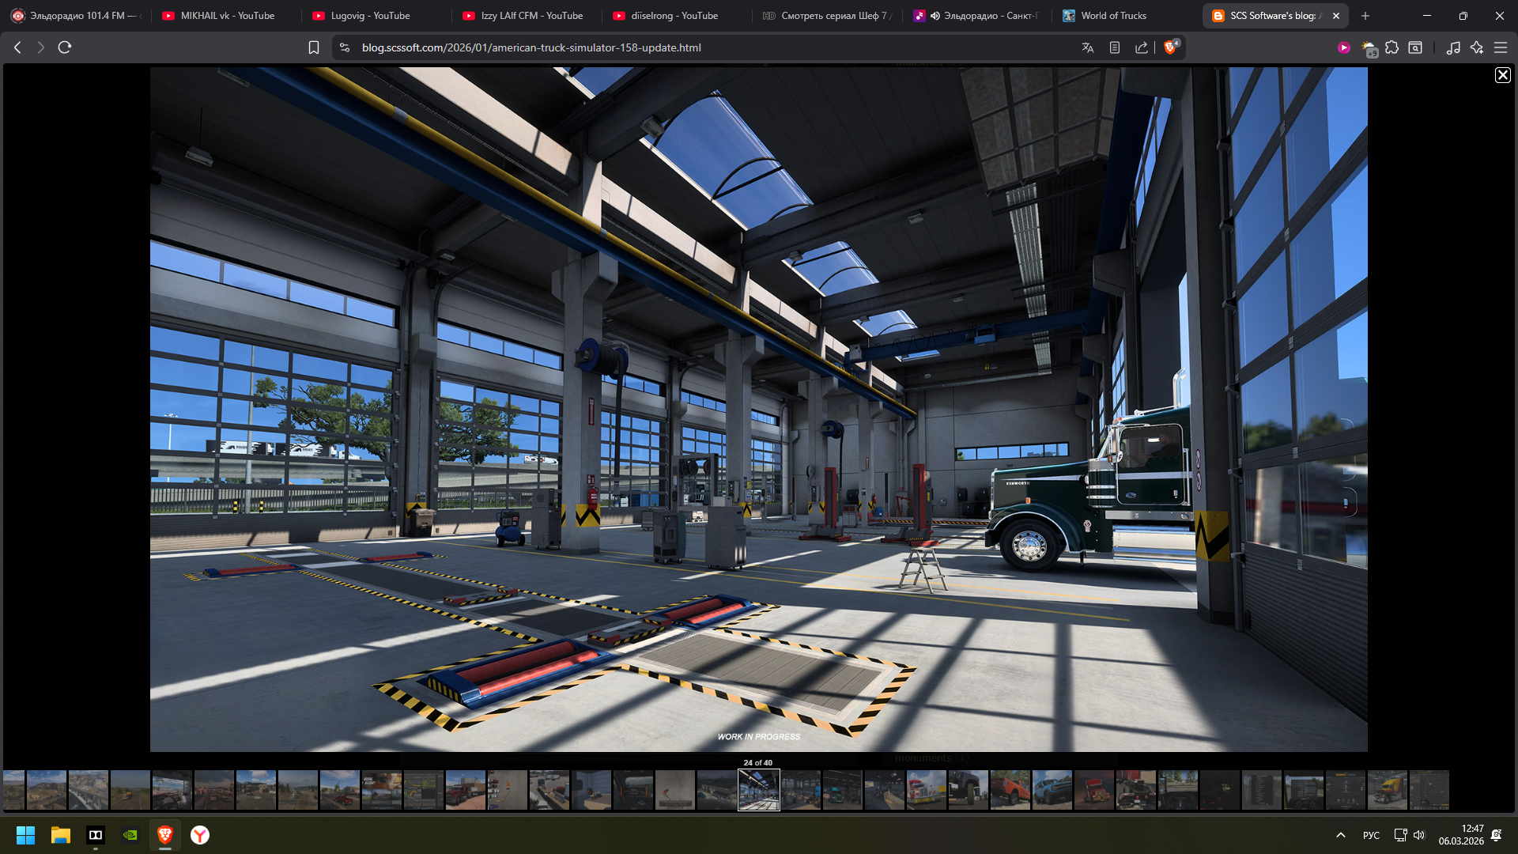This screenshot has width=1518, height=854.
Task: Open site information icon in address bar
Action: coord(345,47)
